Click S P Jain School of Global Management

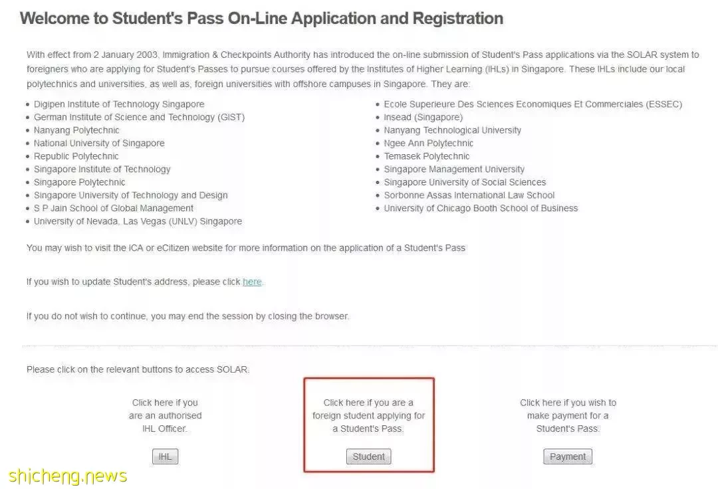[114, 208]
